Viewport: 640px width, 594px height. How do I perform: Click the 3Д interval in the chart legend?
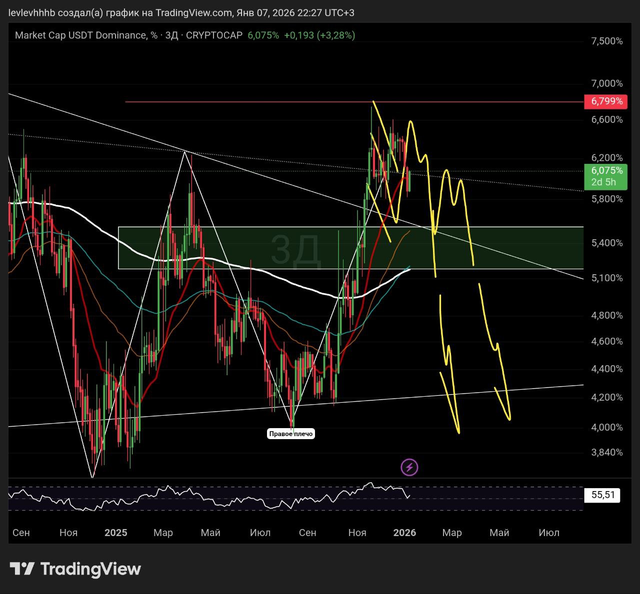click(171, 35)
